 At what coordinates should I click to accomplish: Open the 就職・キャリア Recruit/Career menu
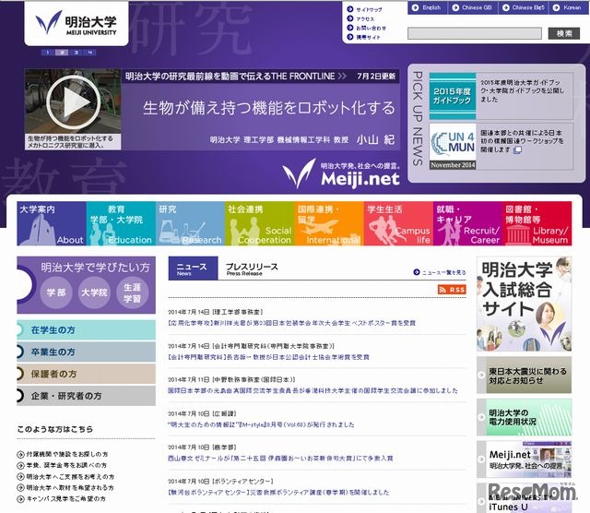pyautogui.click(x=467, y=223)
